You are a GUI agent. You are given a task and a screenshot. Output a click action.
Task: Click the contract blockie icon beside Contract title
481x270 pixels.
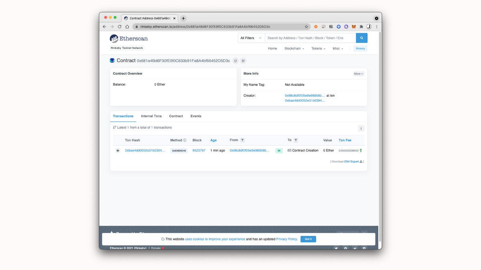click(x=112, y=60)
